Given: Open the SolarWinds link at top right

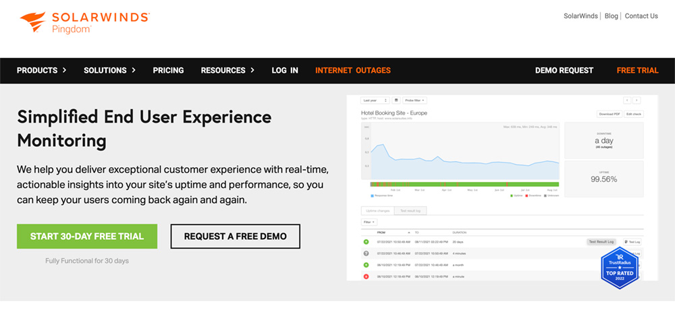Looking at the screenshot, I should pyautogui.click(x=580, y=16).
